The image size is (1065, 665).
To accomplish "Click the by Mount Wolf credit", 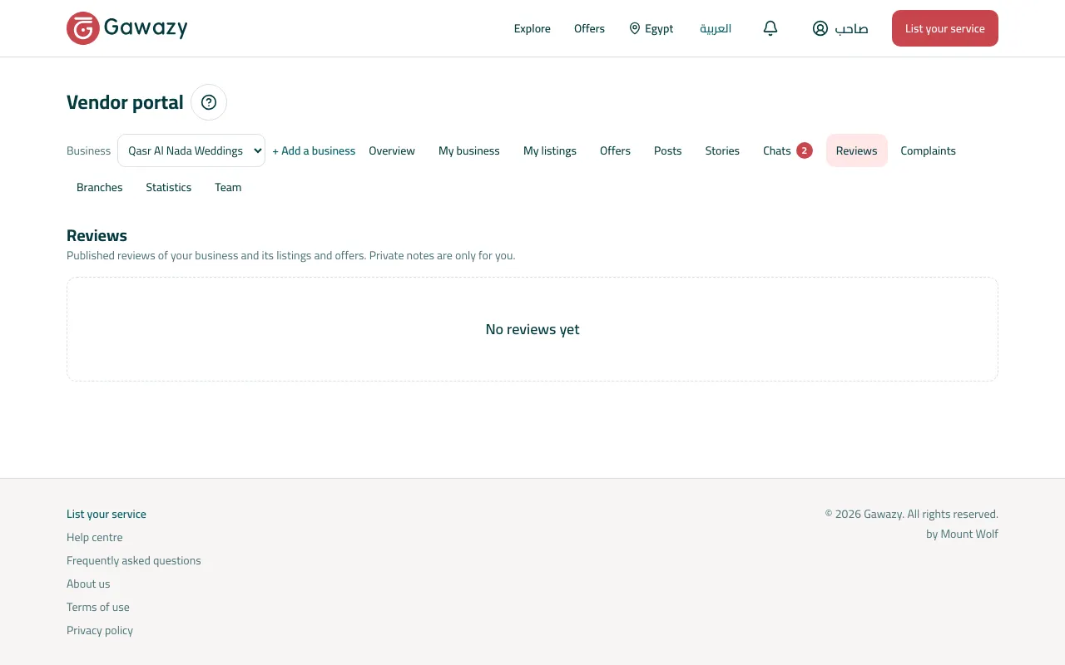I will pos(962,534).
